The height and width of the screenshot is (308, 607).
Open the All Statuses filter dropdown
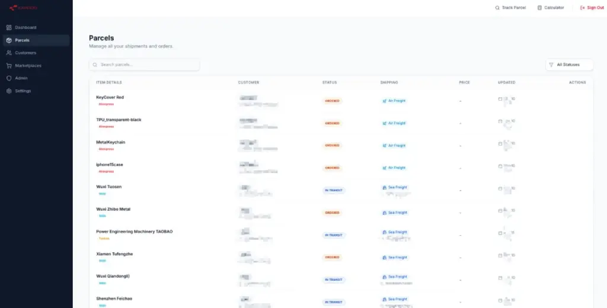click(x=568, y=65)
